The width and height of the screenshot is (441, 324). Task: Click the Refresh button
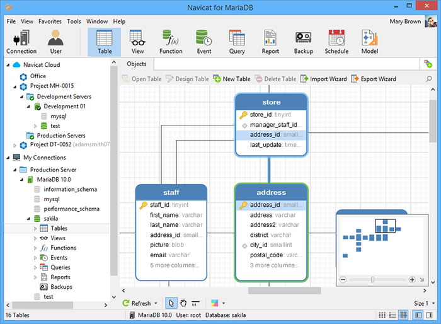[x=137, y=303]
